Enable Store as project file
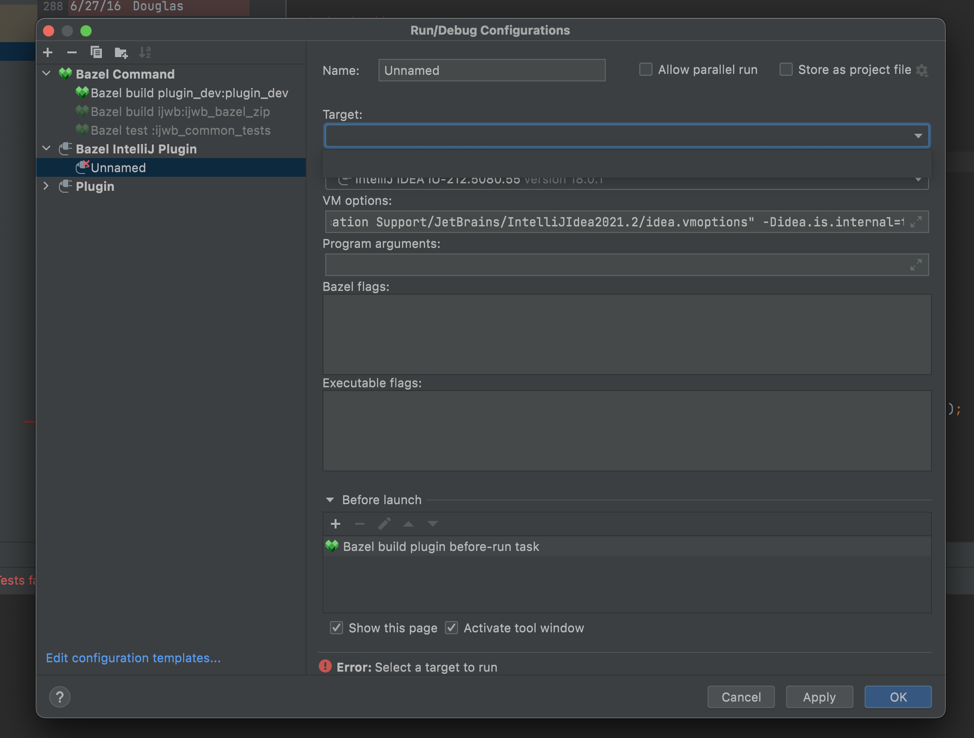 [x=786, y=69]
